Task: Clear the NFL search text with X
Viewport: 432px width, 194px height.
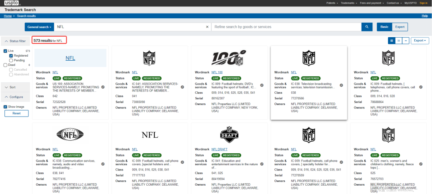Action: point(207,27)
